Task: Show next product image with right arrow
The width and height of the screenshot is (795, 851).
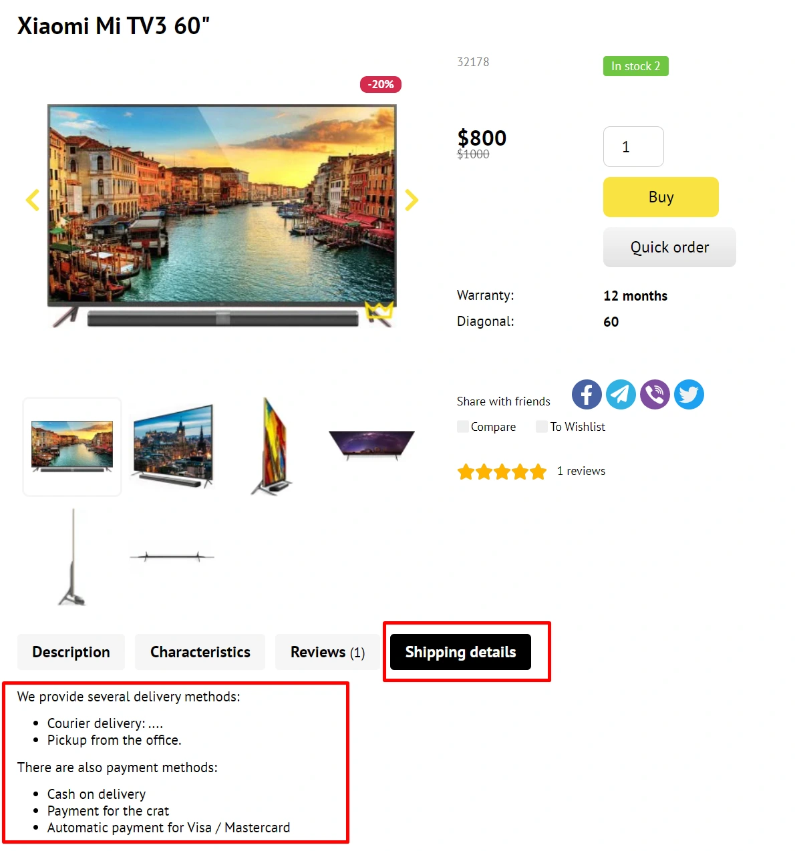Action: tap(412, 200)
